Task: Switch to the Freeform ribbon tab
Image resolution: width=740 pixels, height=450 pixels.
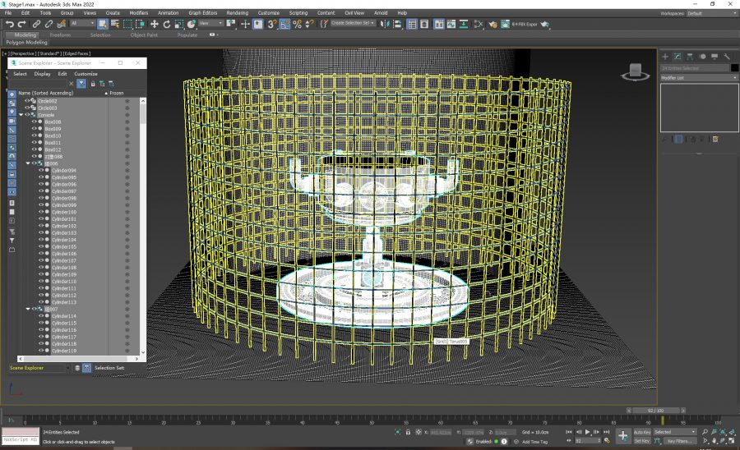Action: pyautogui.click(x=60, y=35)
